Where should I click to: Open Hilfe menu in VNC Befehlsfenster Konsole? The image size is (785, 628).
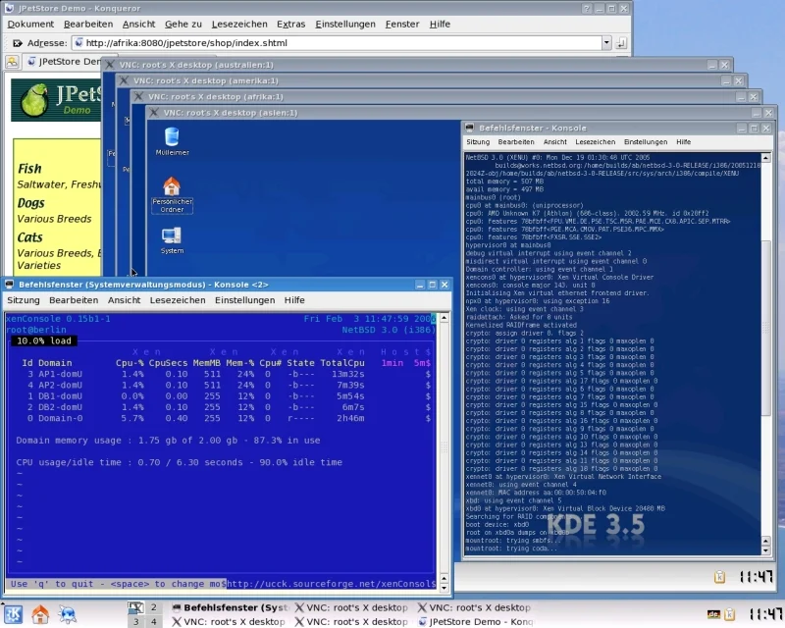[x=683, y=142]
